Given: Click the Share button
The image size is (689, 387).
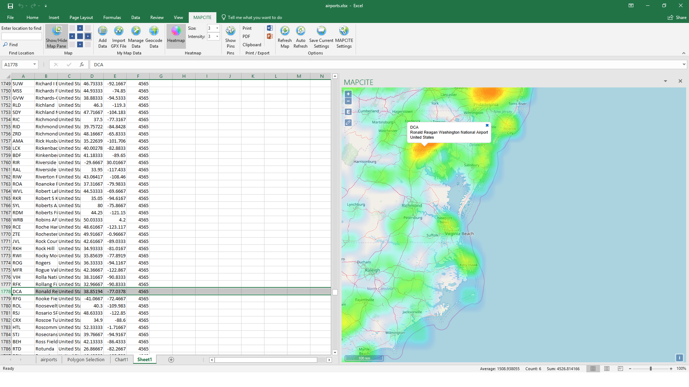Looking at the screenshot, I should pyautogui.click(x=677, y=18).
